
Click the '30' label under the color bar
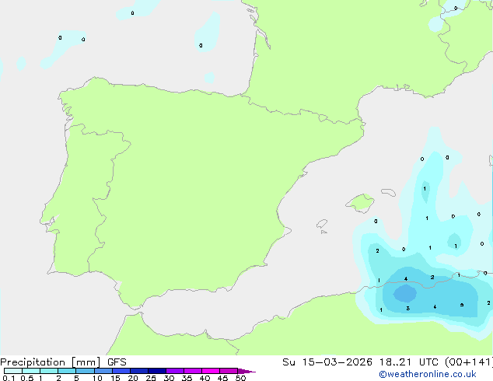(169, 378)
